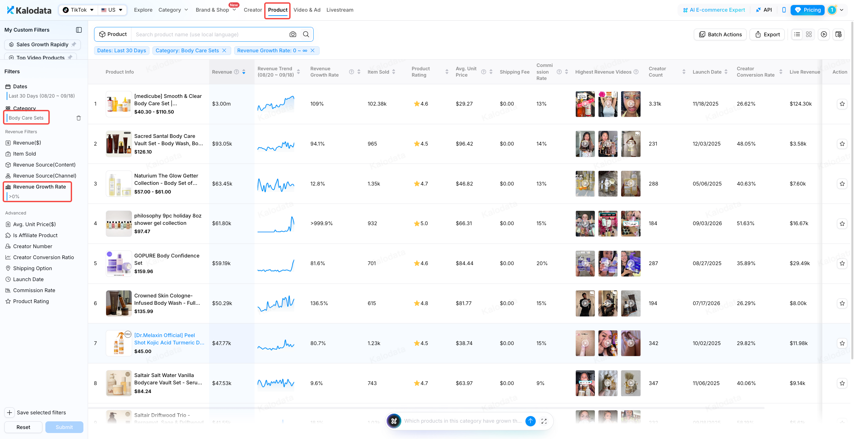Save selected filters
This screenshot has height=439, width=854.
coord(35,413)
